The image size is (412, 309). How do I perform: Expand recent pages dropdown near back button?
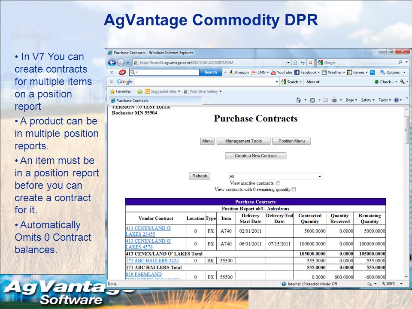pyautogui.click(x=128, y=63)
